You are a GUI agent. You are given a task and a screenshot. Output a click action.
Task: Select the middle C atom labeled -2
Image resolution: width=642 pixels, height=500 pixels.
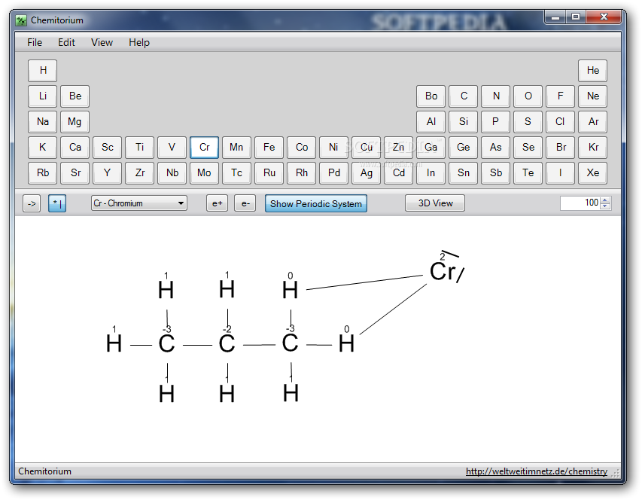[x=227, y=343]
